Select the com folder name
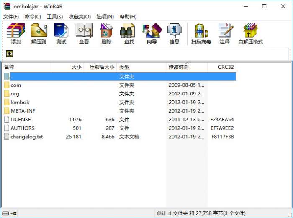 tap(16, 85)
